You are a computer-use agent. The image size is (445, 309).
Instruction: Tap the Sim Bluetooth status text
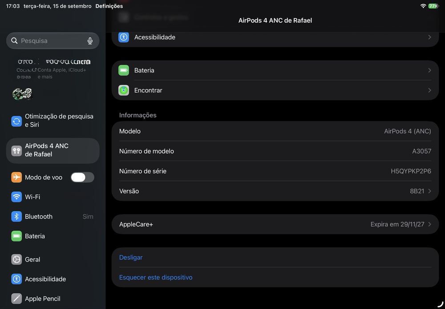(x=88, y=217)
